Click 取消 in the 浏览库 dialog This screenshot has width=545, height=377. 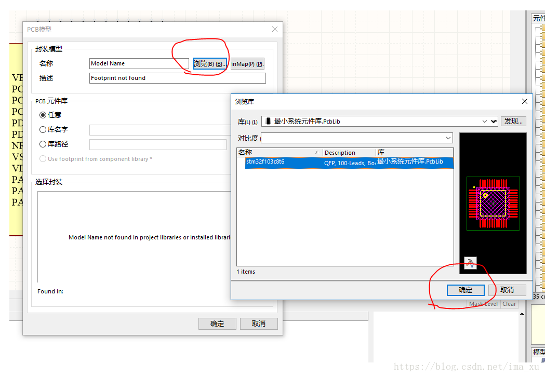(x=507, y=290)
